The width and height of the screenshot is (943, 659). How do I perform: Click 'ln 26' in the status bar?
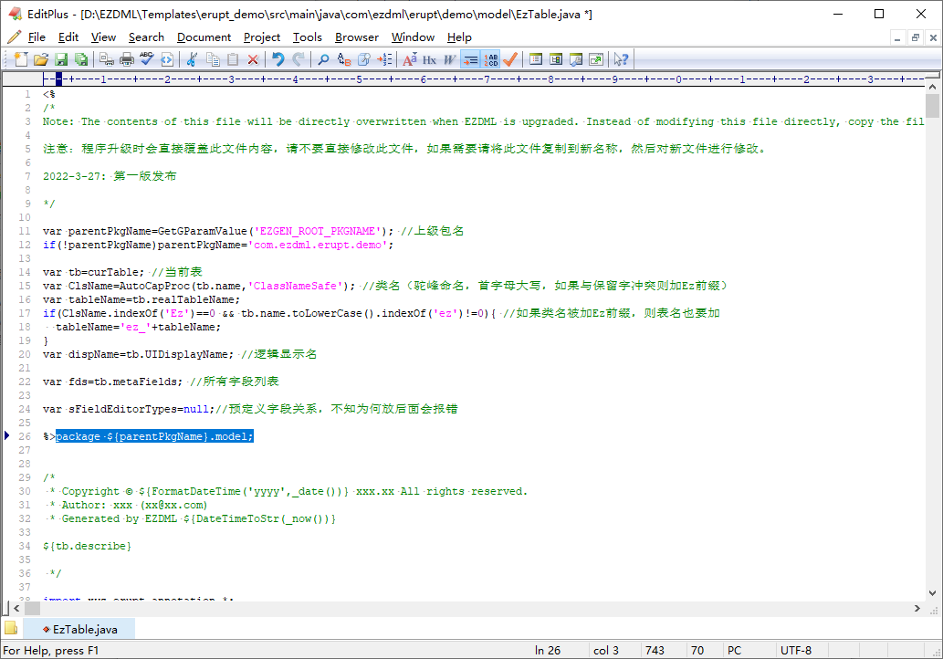[548, 651]
